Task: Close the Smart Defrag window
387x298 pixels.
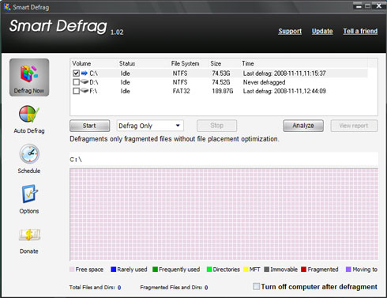Action: 379,6
